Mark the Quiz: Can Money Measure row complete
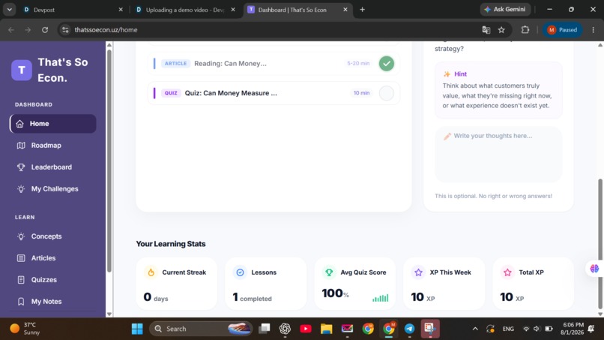Screen dimensions: 604x340 (x=387, y=93)
